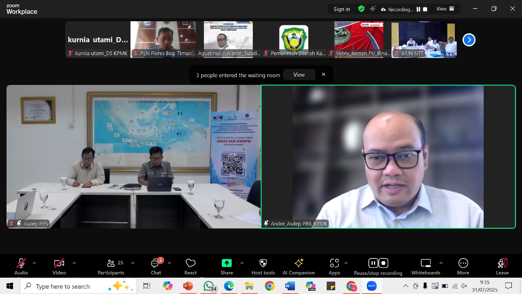Open Host tools shield icon
The image size is (522, 294).
(263, 266)
